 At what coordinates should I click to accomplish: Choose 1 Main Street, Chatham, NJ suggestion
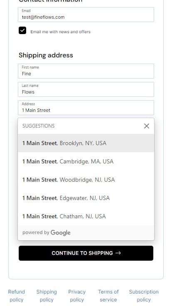(86, 216)
